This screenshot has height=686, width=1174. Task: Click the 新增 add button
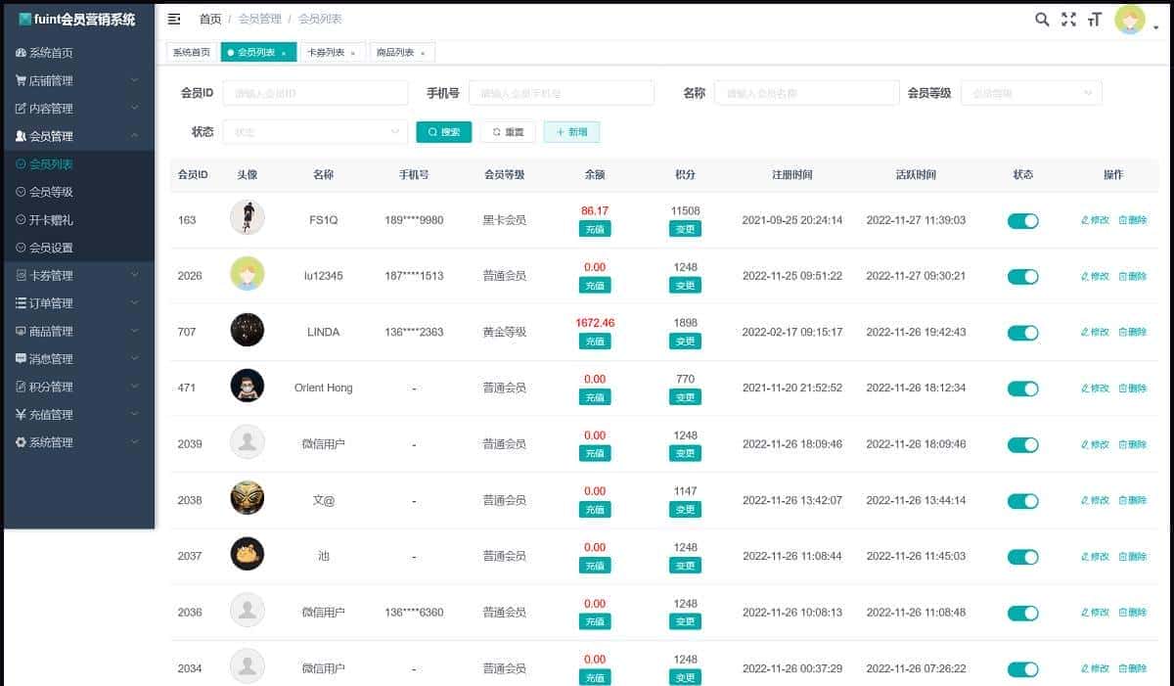[x=571, y=130]
